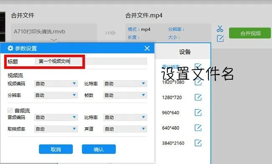Close the 参数设置 dialog
Screen dimensions: 272x164
click(147, 48)
